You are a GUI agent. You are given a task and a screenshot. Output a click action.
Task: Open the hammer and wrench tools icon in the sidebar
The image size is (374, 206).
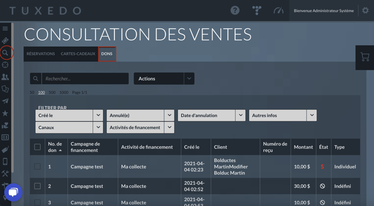coord(5,174)
